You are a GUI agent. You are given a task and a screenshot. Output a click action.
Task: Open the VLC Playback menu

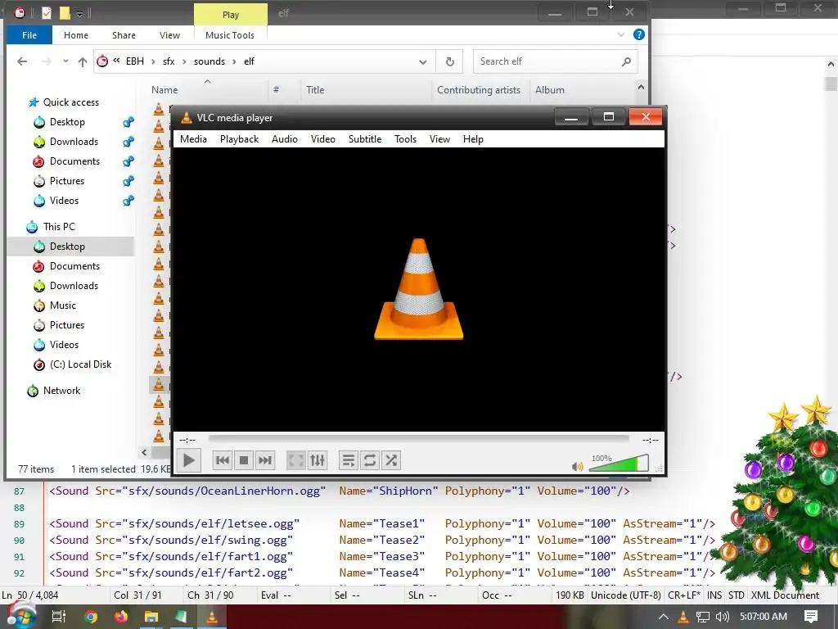click(240, 139)
